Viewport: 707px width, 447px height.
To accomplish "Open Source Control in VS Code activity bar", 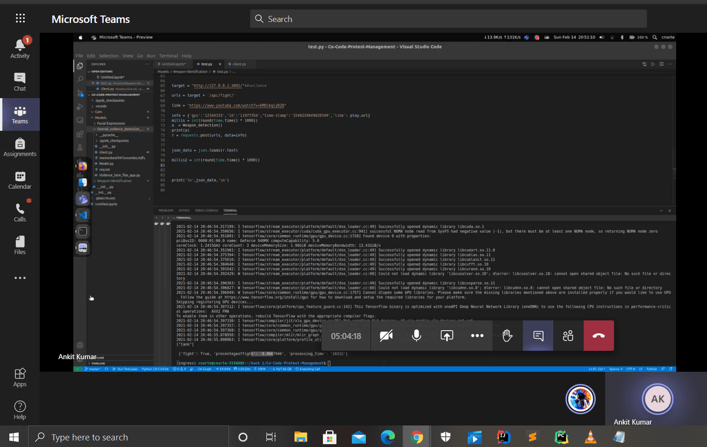I will click(80, 93).
